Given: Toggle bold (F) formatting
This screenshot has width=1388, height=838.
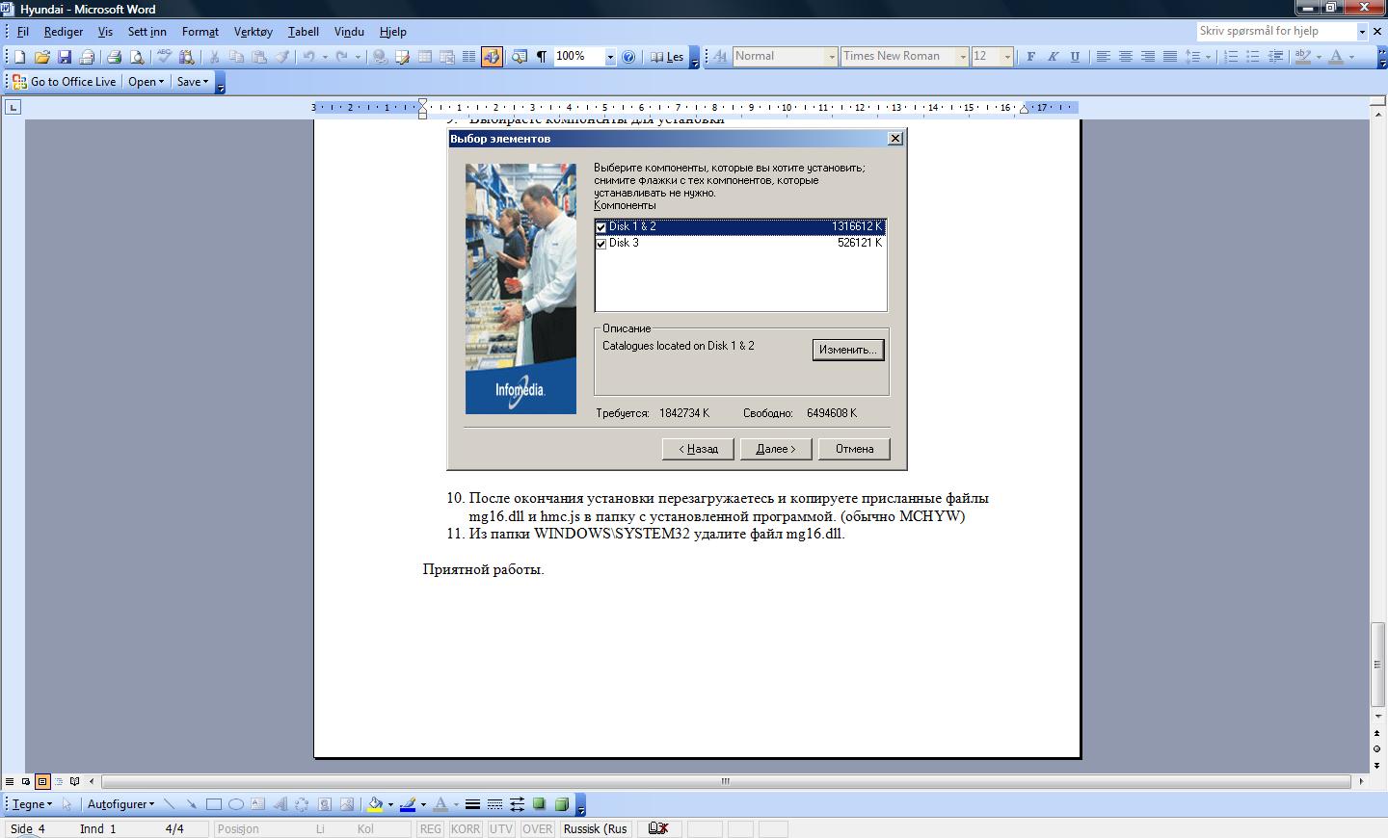Looking at the screenshot, I should pyautogui.click(x=1030, y=57).
